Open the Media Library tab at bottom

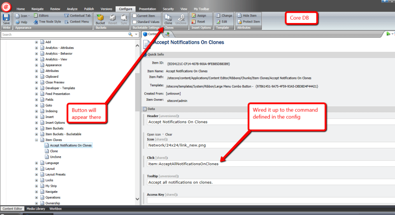coord(36,209)
